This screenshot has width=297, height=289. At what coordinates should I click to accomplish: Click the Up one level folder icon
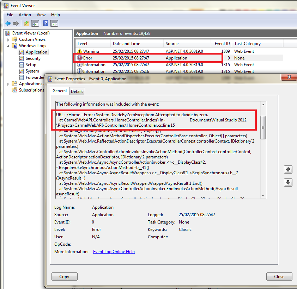click(x=27, y=24)
